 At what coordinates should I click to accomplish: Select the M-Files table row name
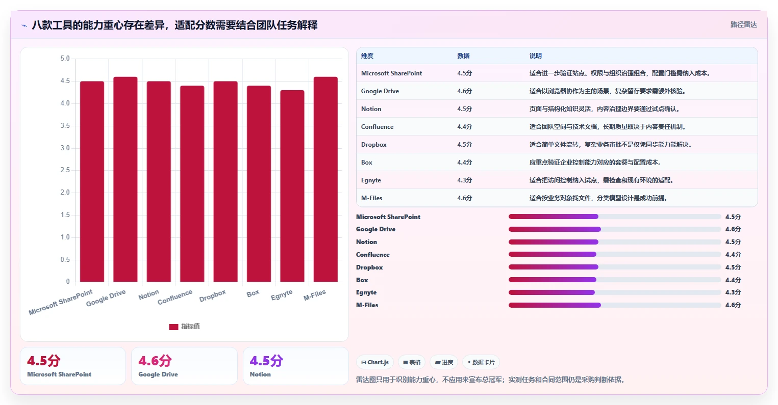(371, 198)
